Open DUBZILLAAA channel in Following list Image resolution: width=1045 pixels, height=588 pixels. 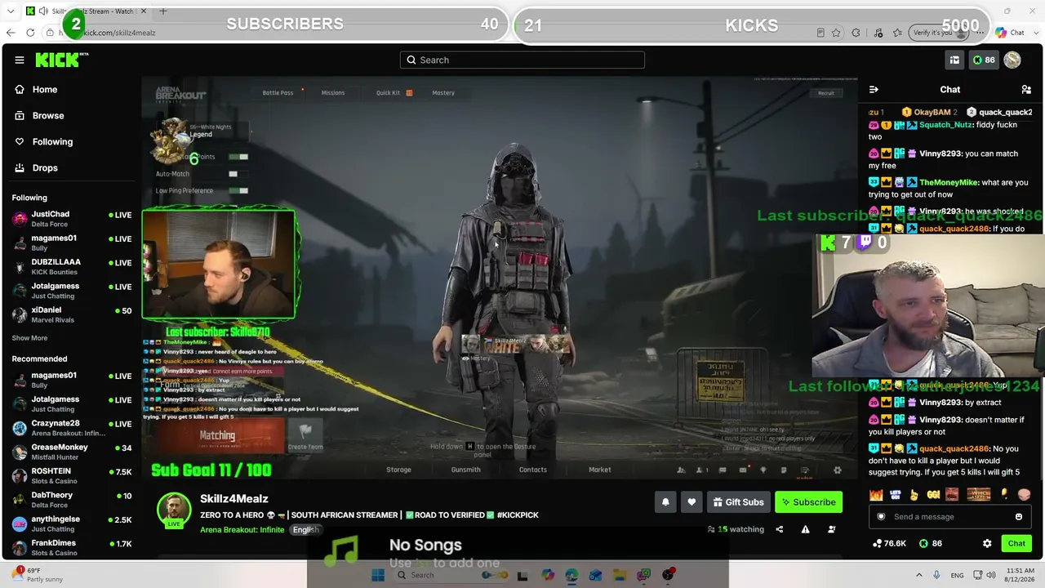(72, 266)
